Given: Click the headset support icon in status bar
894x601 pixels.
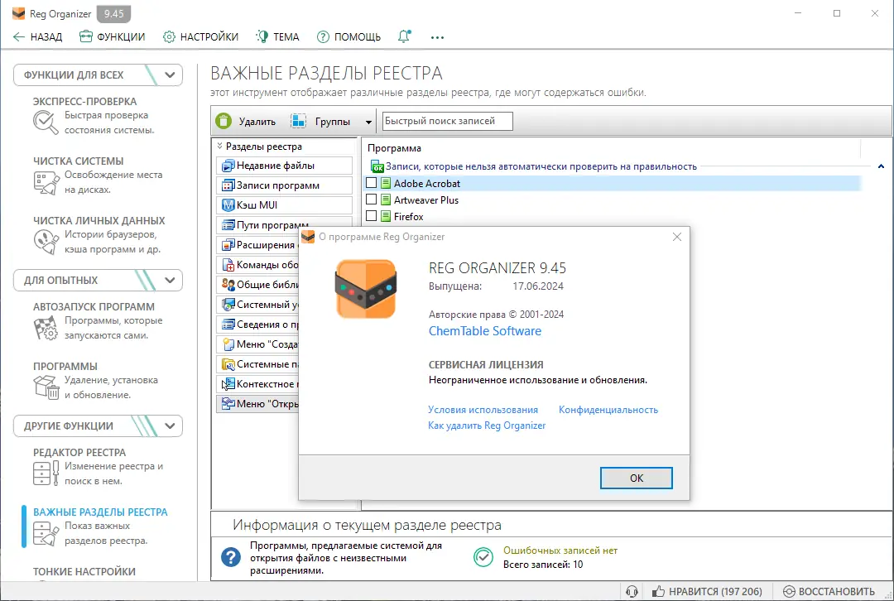Looking at the screenshot, I should point(631,591).
